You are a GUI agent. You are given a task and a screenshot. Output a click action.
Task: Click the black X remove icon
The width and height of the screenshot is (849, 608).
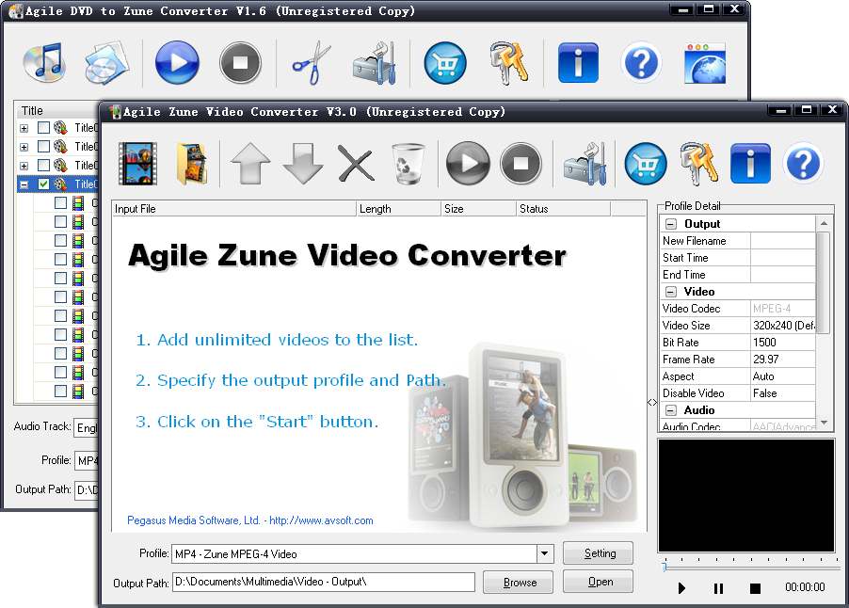point(356,163)
